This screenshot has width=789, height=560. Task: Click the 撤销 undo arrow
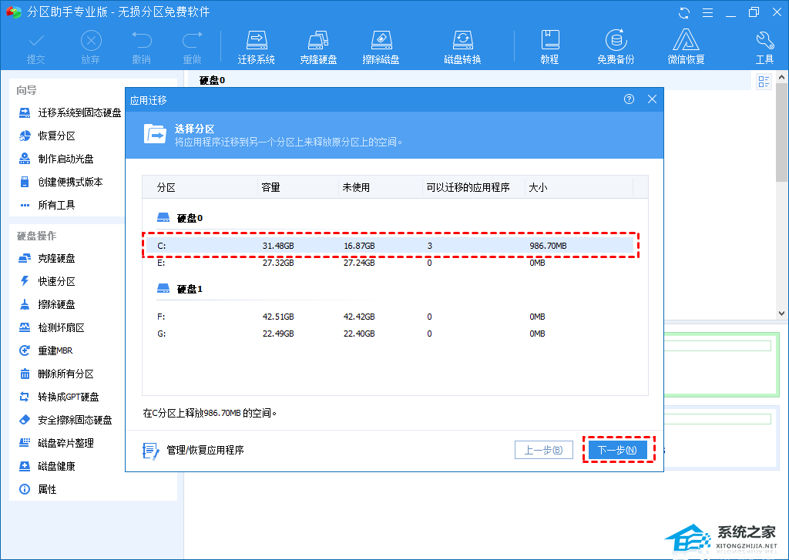(x=142, y=48)
